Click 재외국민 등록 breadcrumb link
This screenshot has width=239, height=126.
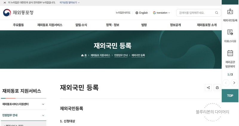click(x=138, y=55)
